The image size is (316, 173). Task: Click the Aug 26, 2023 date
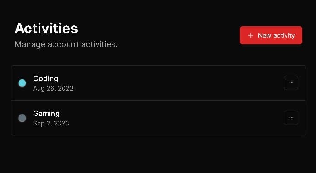(53, 88)
